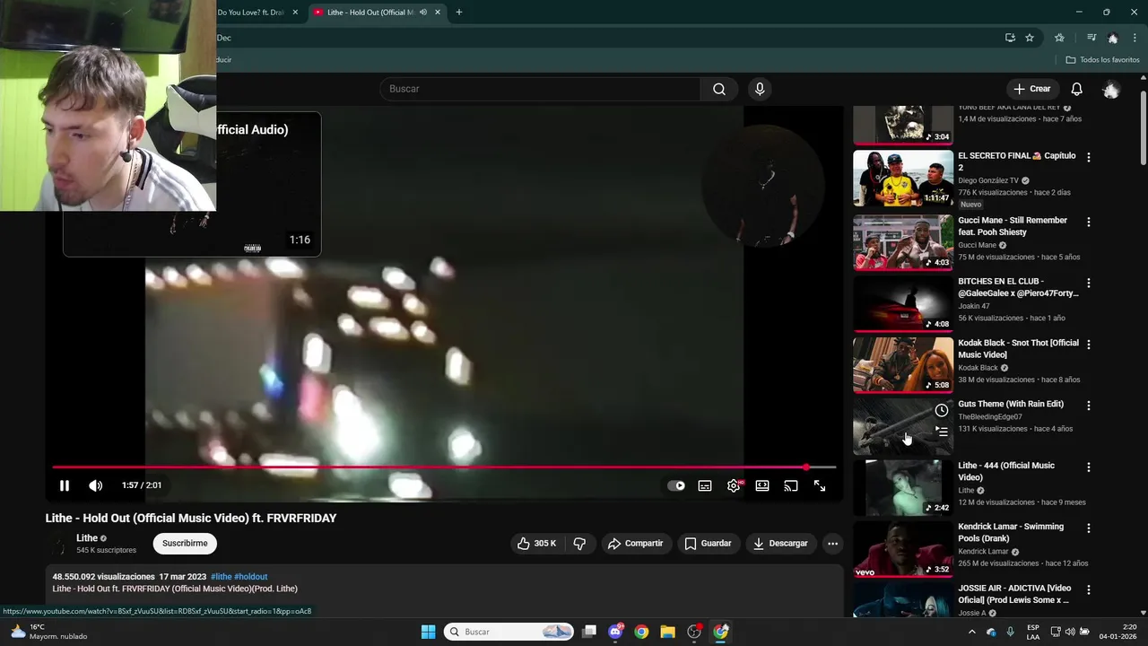Open the player settings gear
Image resolution: width=1148 pixels, height=646 pixels.
734,485
